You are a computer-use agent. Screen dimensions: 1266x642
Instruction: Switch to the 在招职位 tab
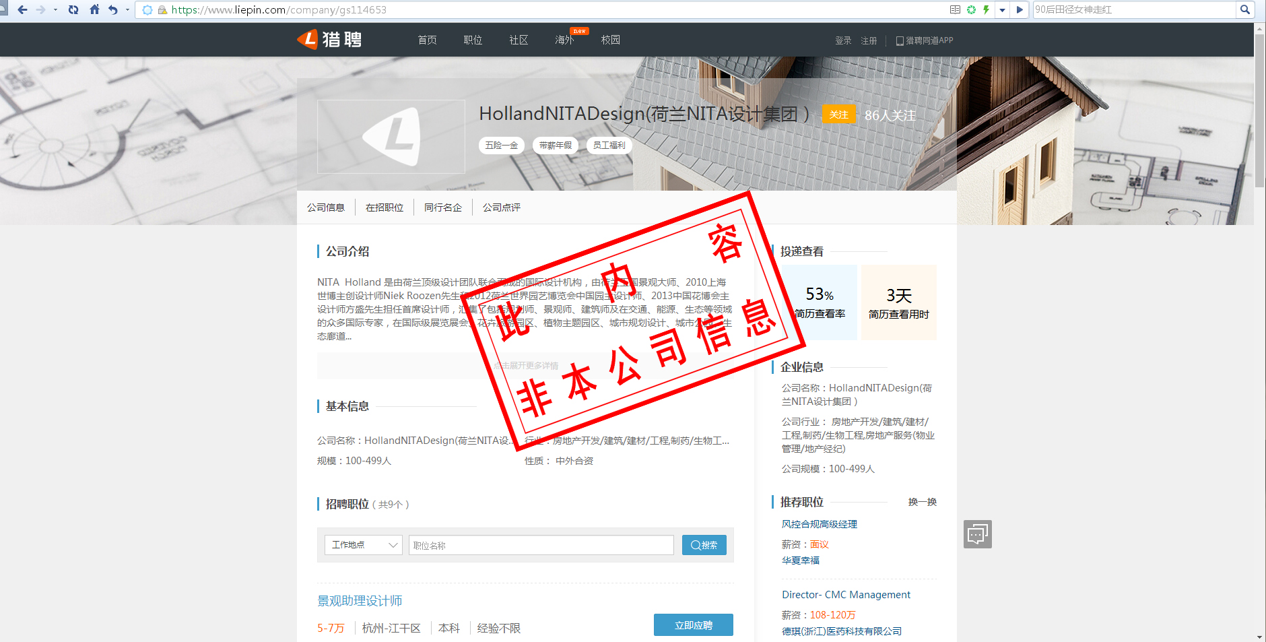[385, 207]
